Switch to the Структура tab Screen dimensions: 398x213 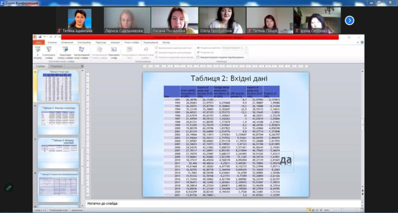click(x=56, y=66)
